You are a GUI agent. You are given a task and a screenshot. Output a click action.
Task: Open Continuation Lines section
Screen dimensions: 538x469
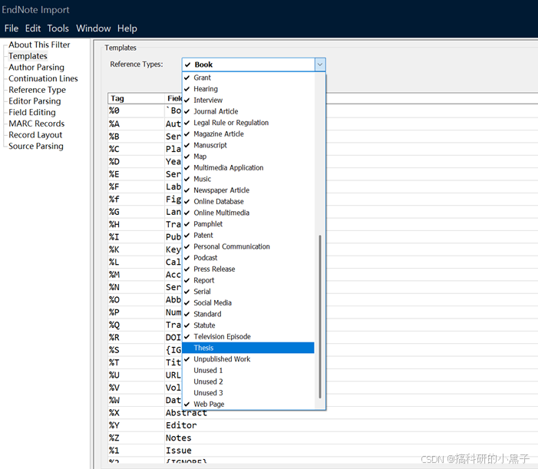coord(43,78)
